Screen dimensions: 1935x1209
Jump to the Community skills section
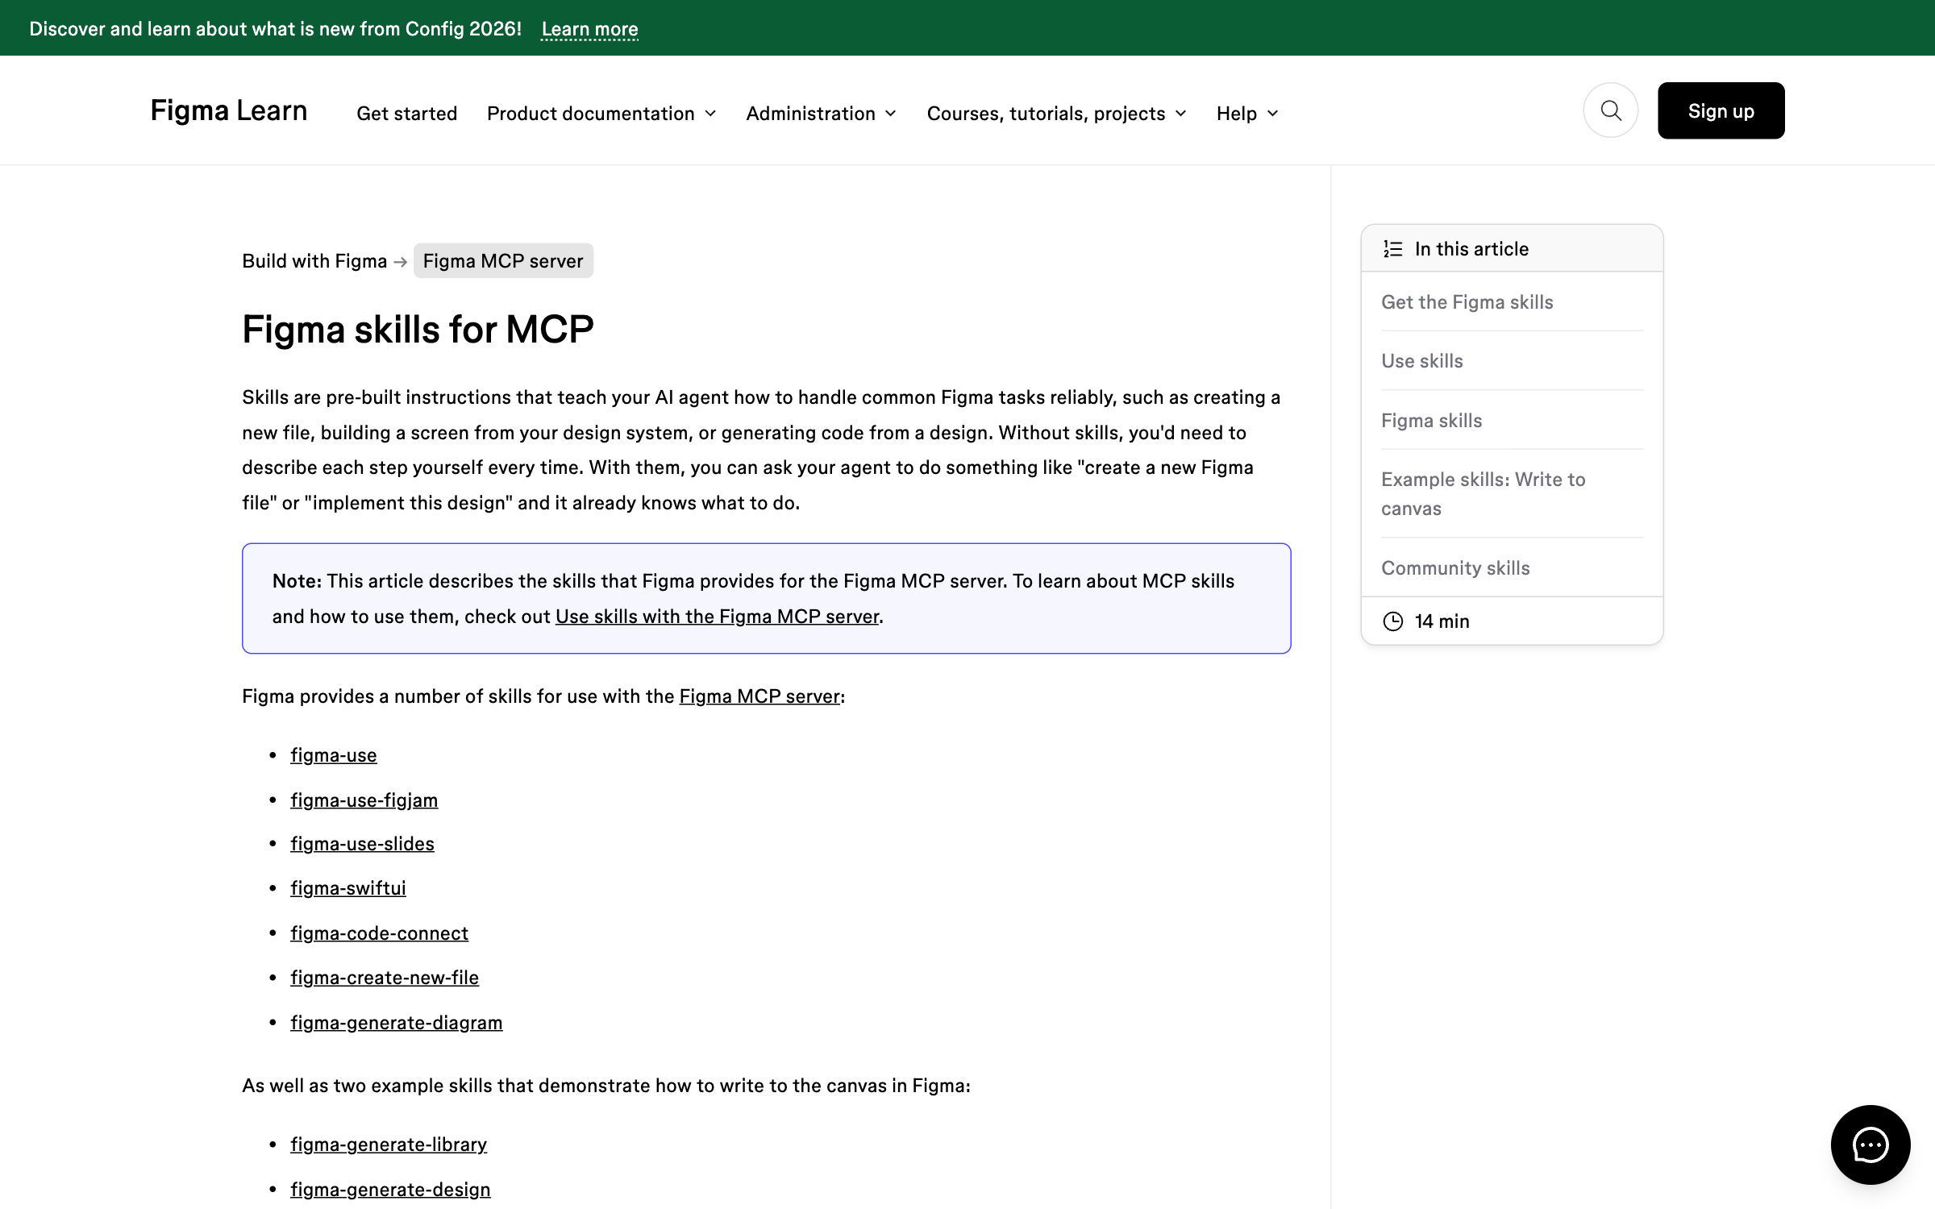(x=1455, y=568)
